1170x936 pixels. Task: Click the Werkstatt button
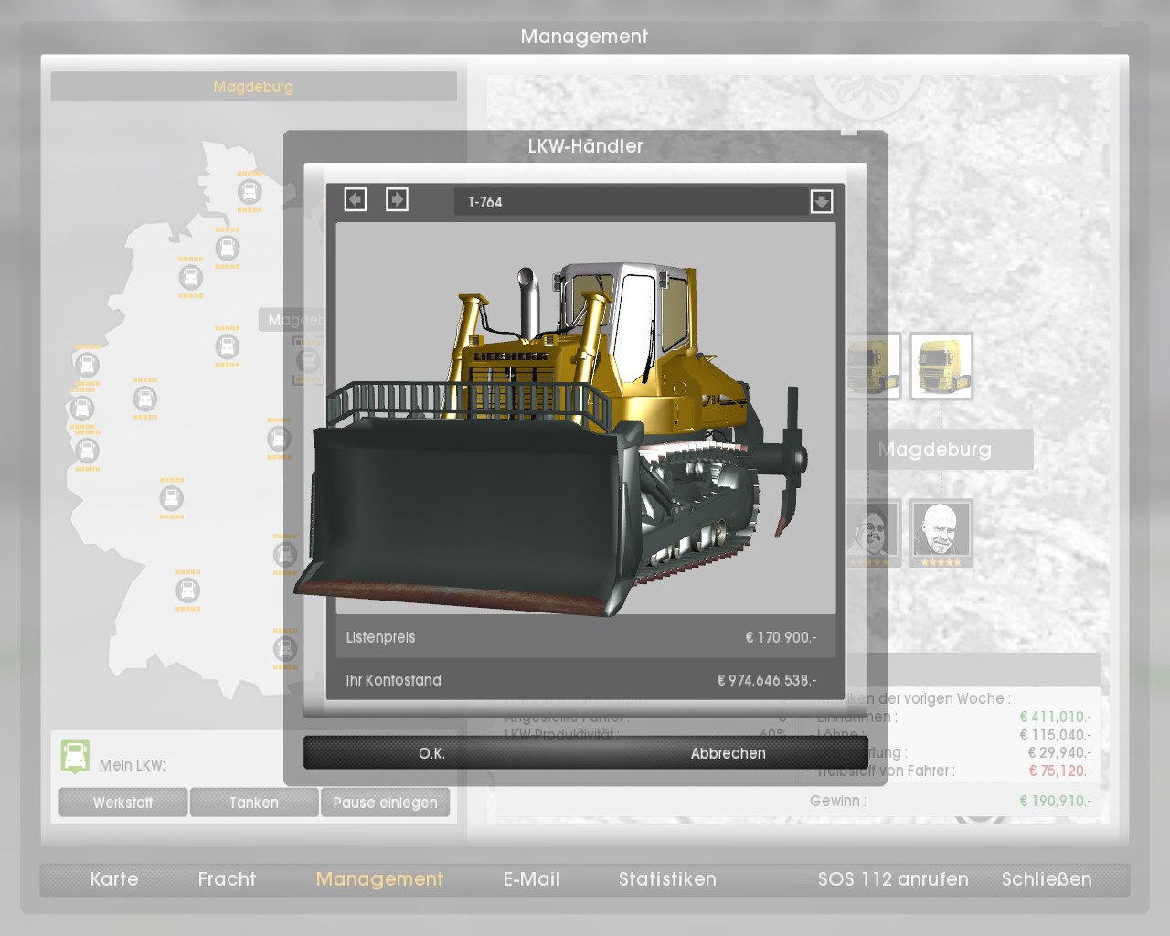click(123, 803)
